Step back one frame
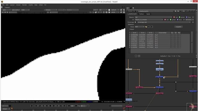Screen dimensions: 198x111 (x=47, y=106)
